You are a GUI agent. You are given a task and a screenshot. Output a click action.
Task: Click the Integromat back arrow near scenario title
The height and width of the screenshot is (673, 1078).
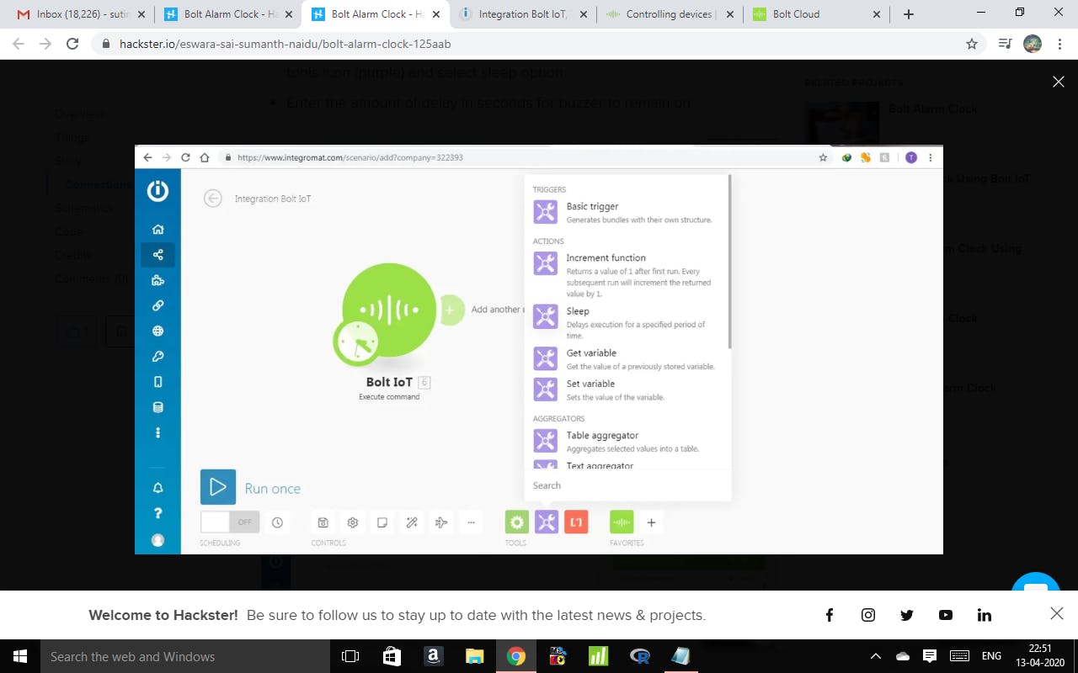point(213,199)
